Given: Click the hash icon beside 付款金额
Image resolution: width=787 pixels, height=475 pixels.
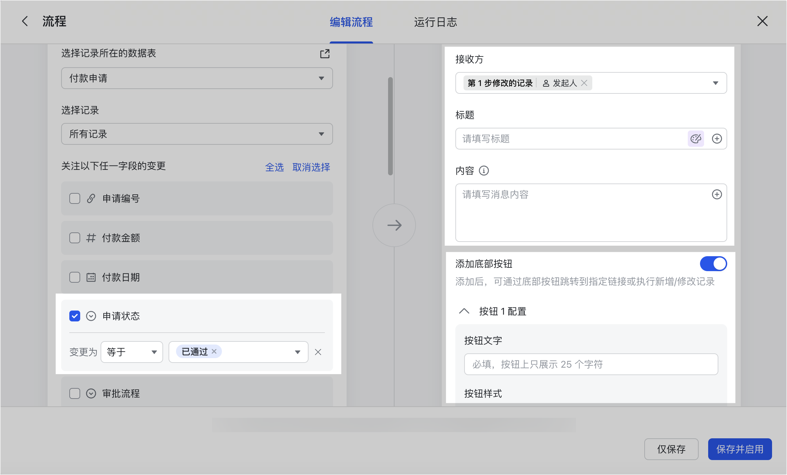Looking at the screenshot, I should [91, 238].
